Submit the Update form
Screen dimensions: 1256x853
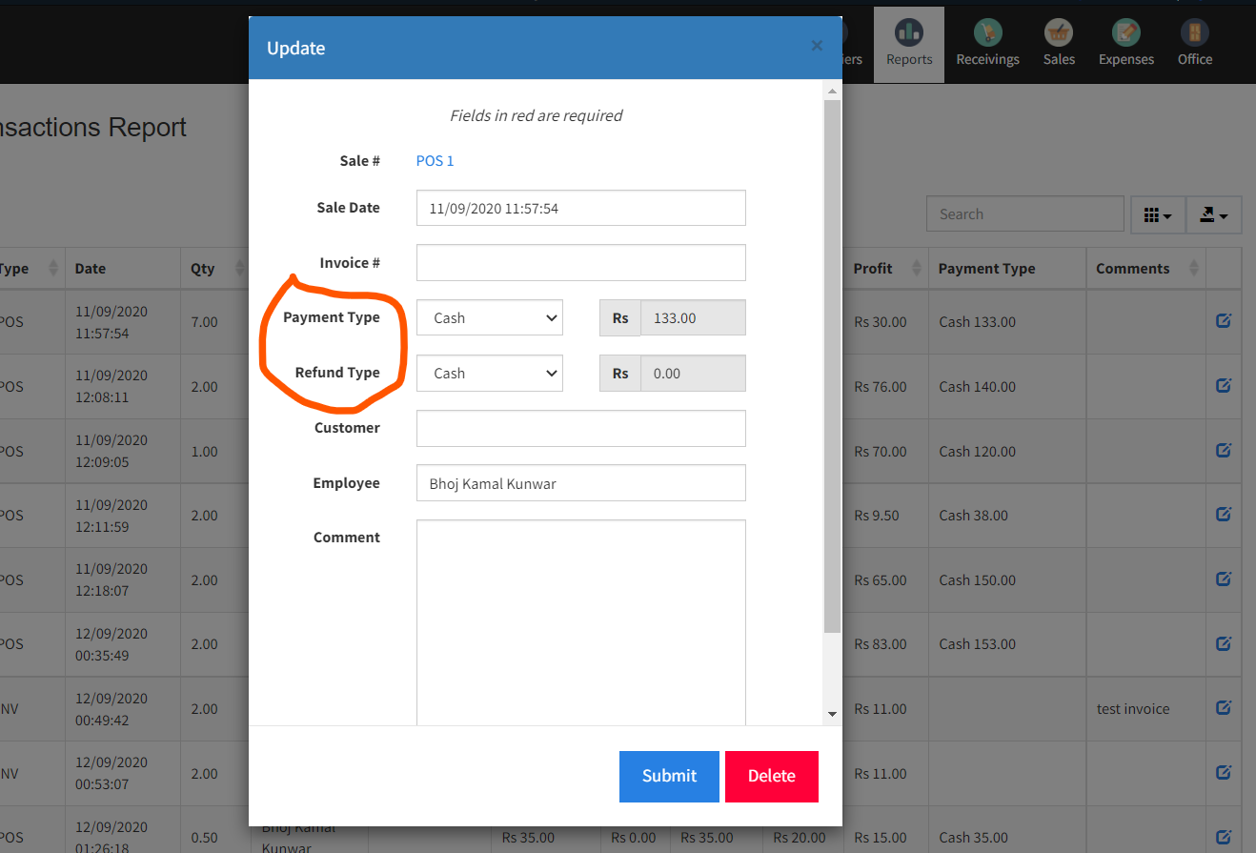(x=669, y=776)
